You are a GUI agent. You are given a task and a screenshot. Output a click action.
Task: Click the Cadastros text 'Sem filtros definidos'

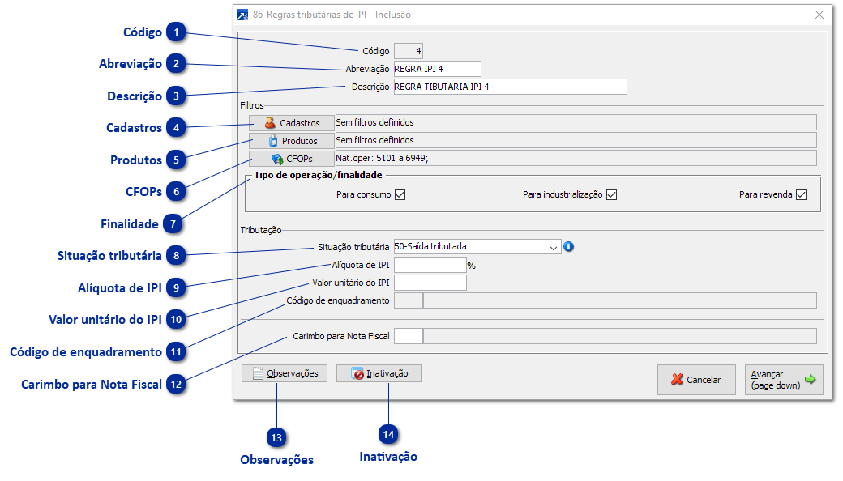click(x=374, y=122)
